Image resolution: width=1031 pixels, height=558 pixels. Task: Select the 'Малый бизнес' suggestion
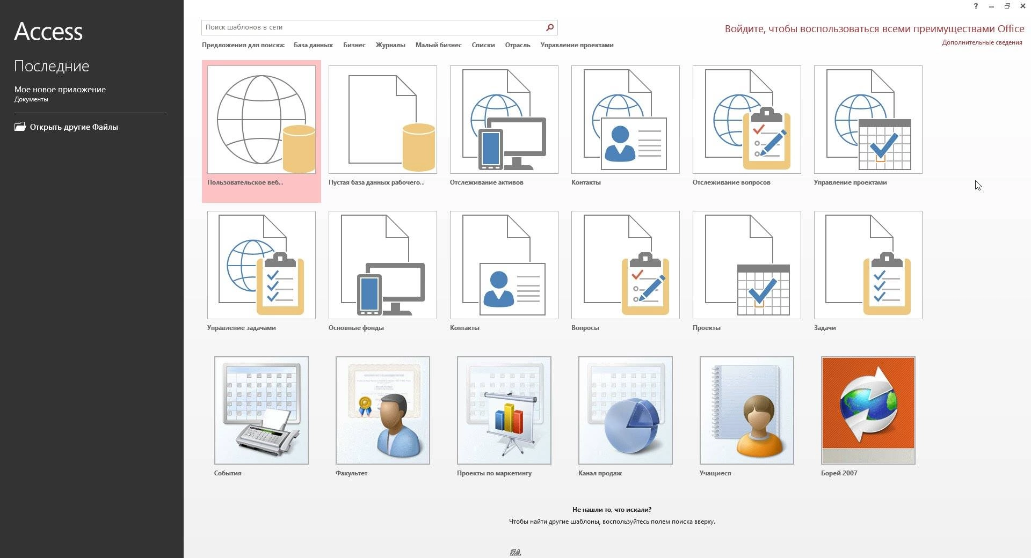coord(438,45)
